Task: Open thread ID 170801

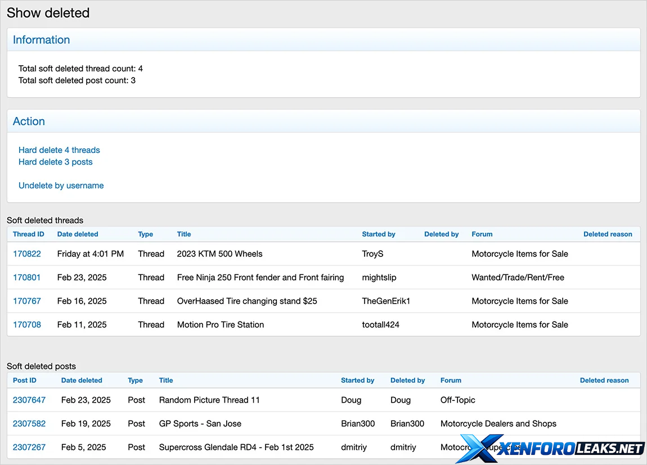Action: [x=27, y=277]
